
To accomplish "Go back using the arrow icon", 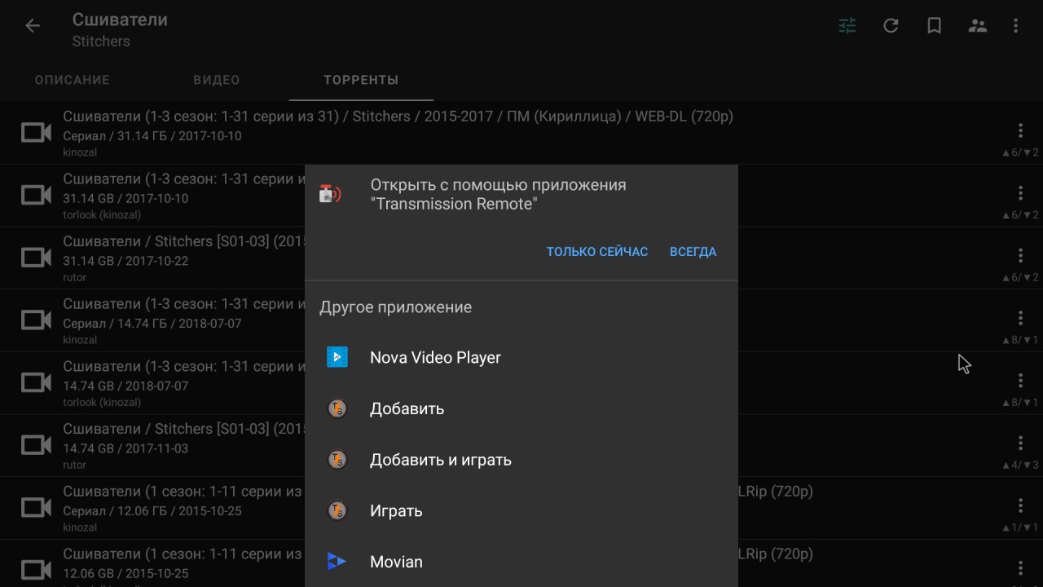I will tap(33, 26).
